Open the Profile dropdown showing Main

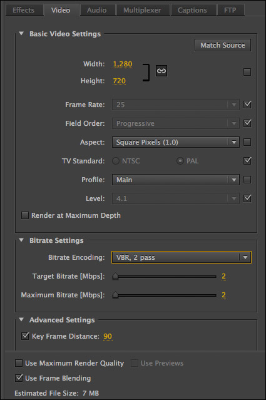click(x=175, y=180)
